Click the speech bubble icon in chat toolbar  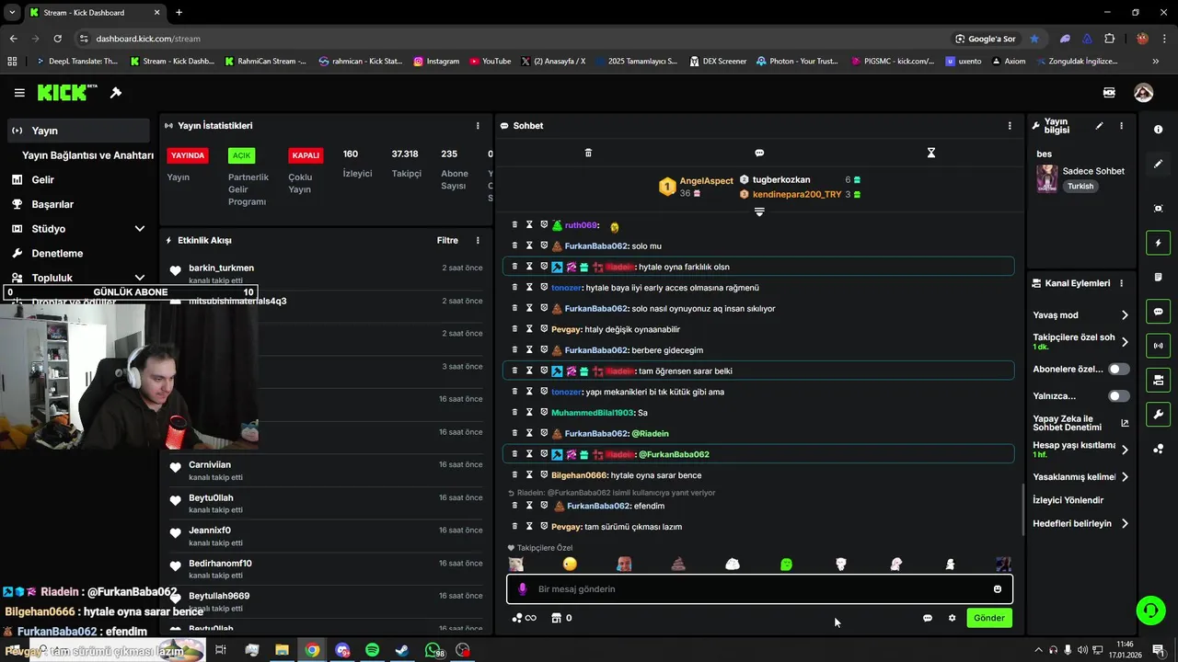pyautogui.click(x=759, y=153)
